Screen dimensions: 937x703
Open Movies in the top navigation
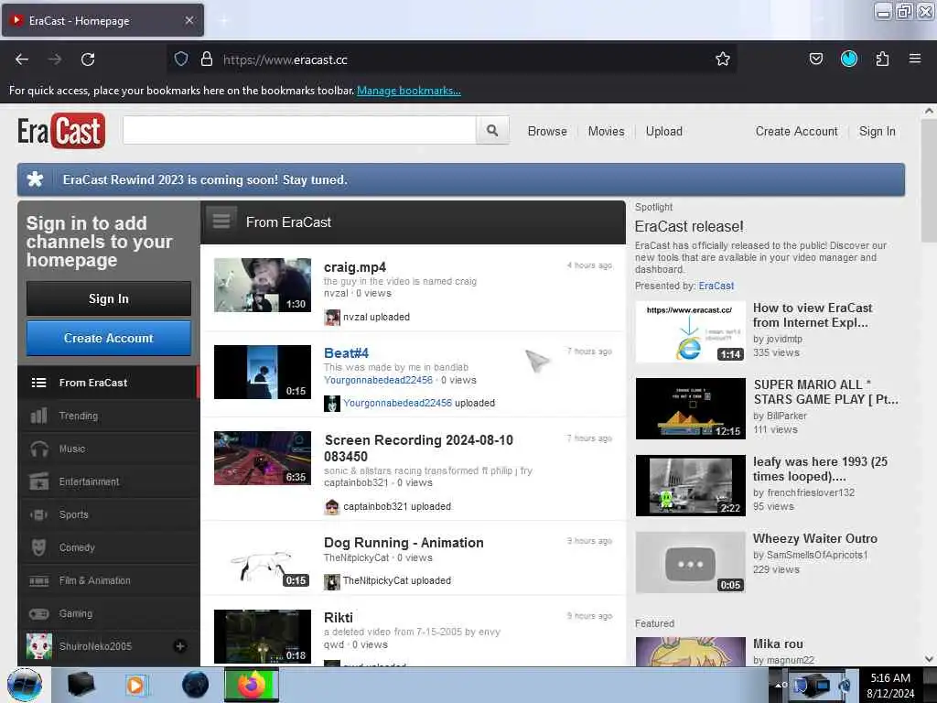(x=606, y=131)
